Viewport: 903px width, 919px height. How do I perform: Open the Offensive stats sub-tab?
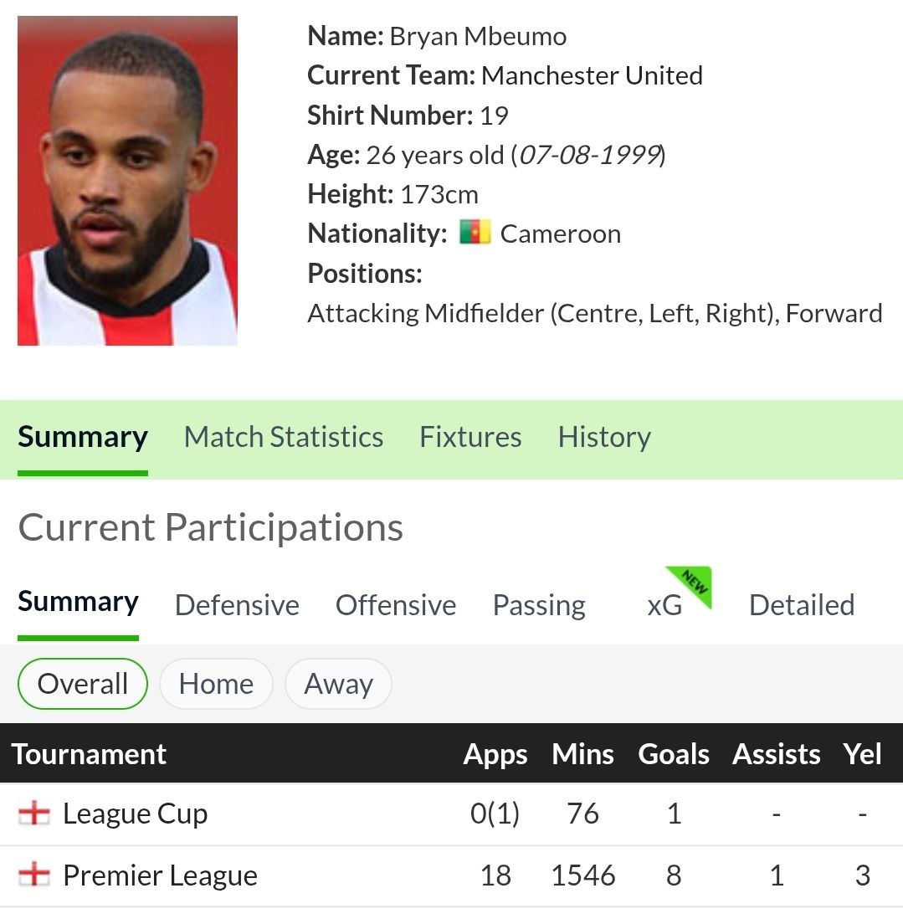pos(396,605)
